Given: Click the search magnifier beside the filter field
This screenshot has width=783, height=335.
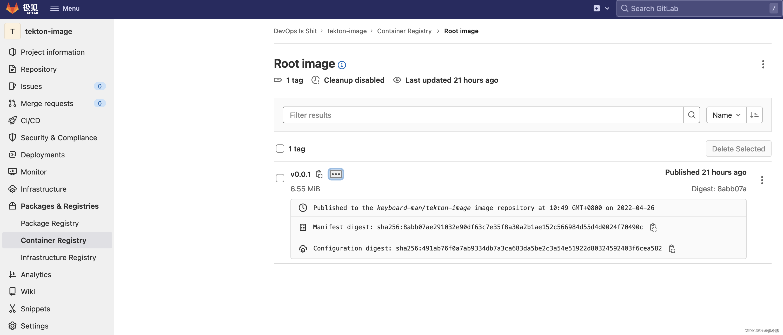Looking at the screenshot, I should [x=692, y=115].
